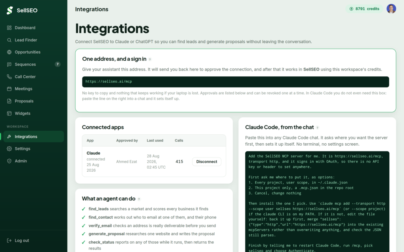Click the 'find_leads' capability text
This screenshot has height=252, width=404.
point(98,209)
